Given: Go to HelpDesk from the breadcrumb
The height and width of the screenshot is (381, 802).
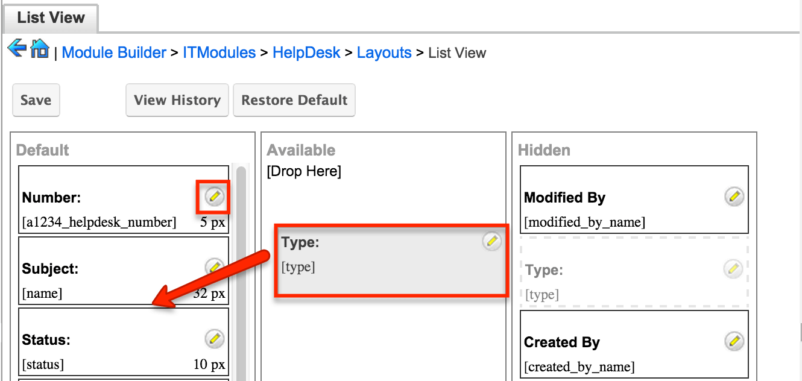Looking at the screenshot, I should pyautogui.click(x=306, y=52).
